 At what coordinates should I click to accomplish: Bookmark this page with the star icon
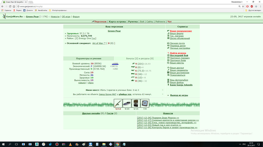[x=243, y=6]
